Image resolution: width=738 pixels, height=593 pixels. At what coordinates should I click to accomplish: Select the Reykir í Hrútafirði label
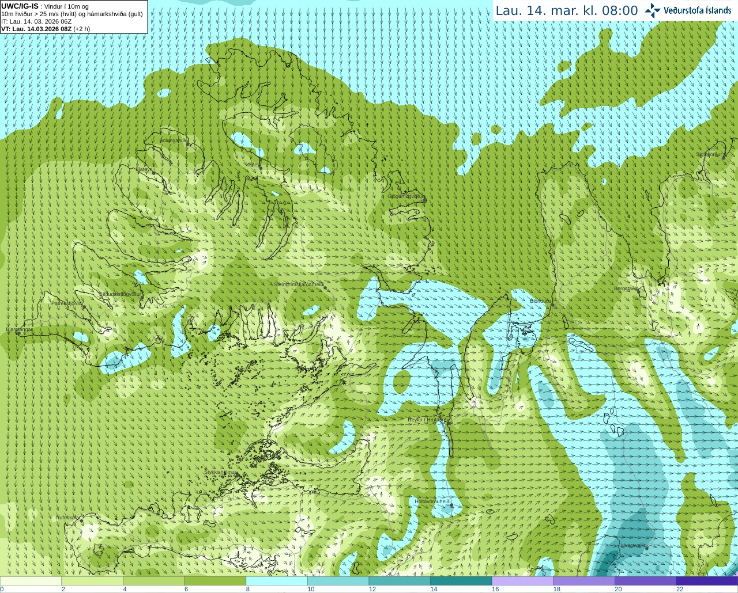[x=428, y=420]
